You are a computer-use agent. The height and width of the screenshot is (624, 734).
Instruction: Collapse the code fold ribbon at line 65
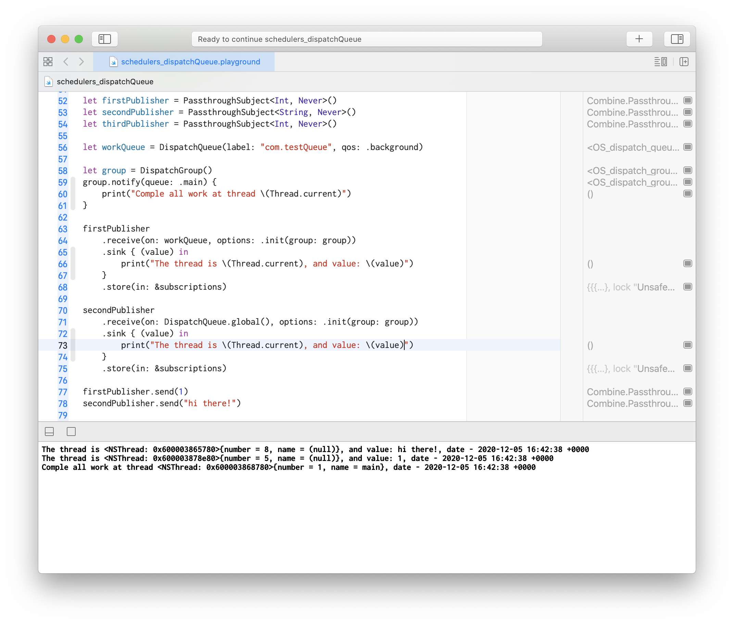[73, 263]
